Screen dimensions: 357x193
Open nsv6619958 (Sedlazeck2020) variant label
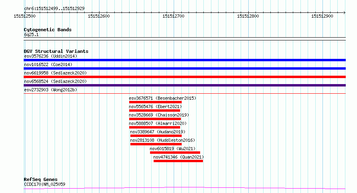[55, 73]
